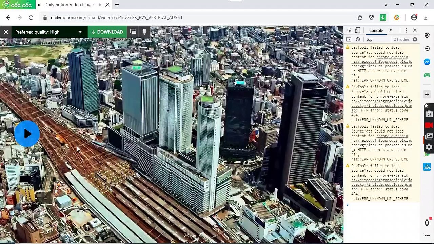434x244 pixels.
Task: Open the picture-in-picture pop-out icon
Action: pyautogui.click(x=133, y=32)
